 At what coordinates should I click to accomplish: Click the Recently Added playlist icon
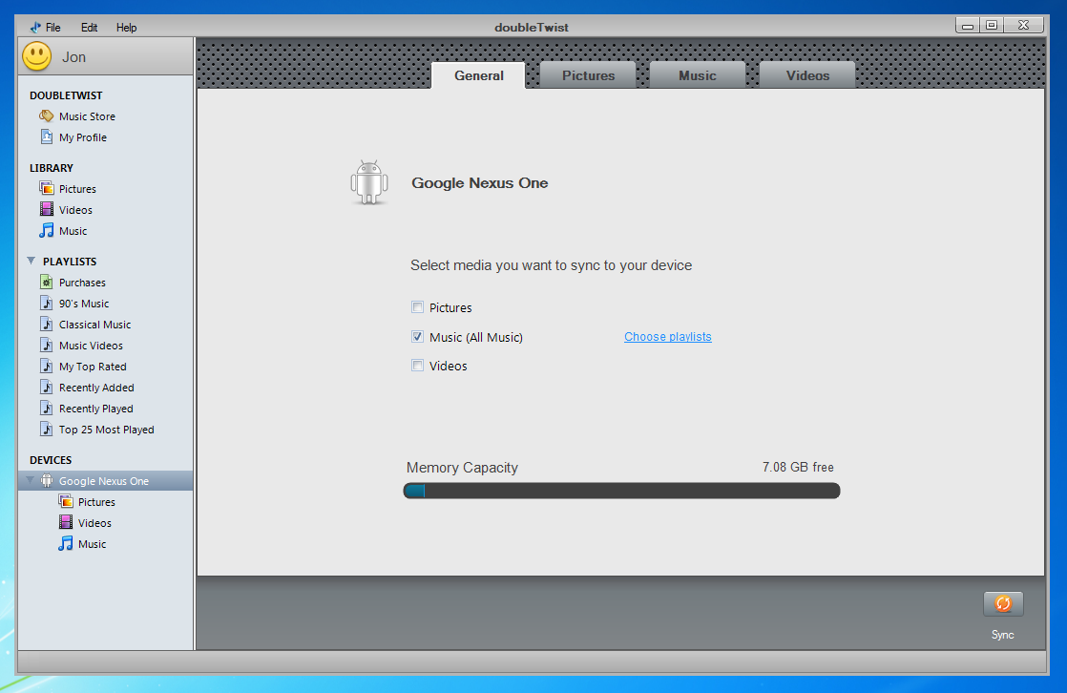tap(46, 388)
